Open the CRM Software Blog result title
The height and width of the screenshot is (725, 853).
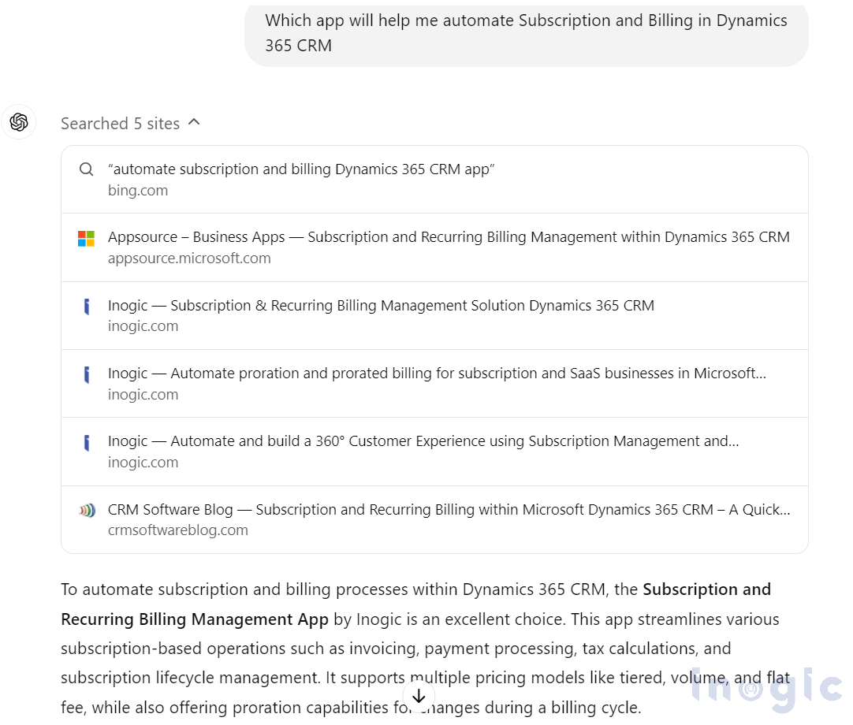click(449, 510)
